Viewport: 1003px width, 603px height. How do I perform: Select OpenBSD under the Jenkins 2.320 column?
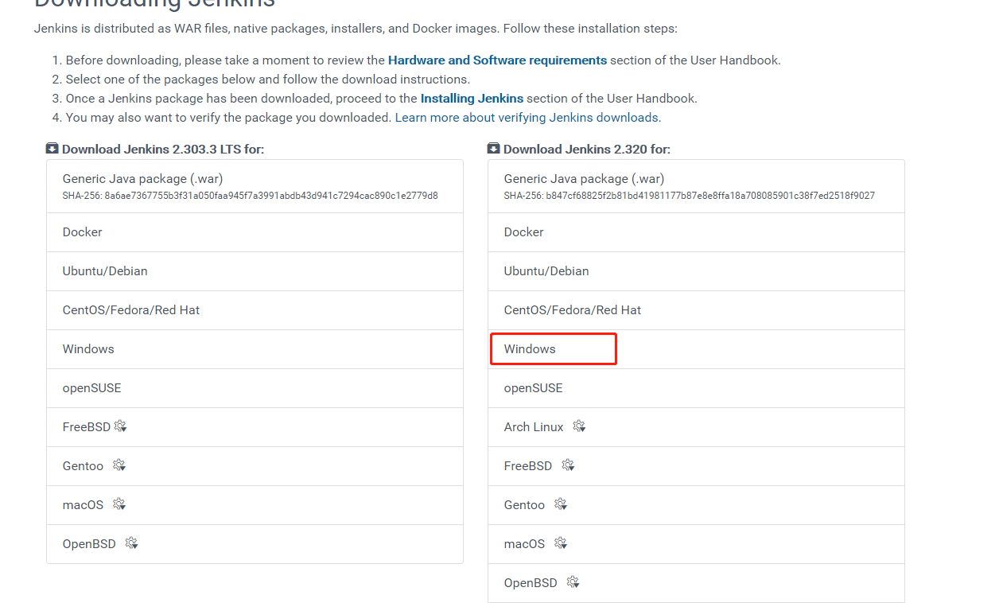tap(696, 583)
